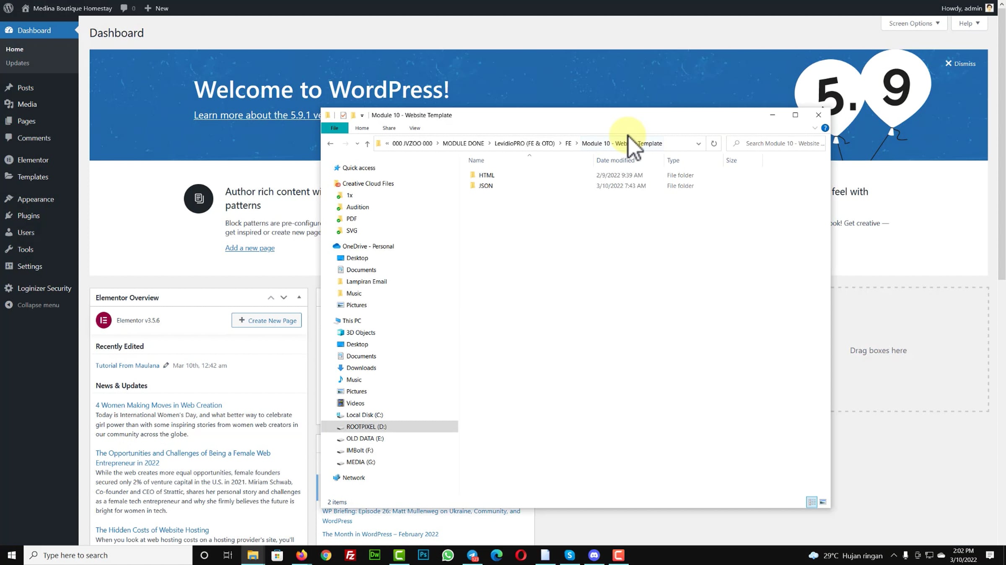Toggle Elementor Overview panel collapse triangle
The image size is (1006, 565).
point(299,297)
